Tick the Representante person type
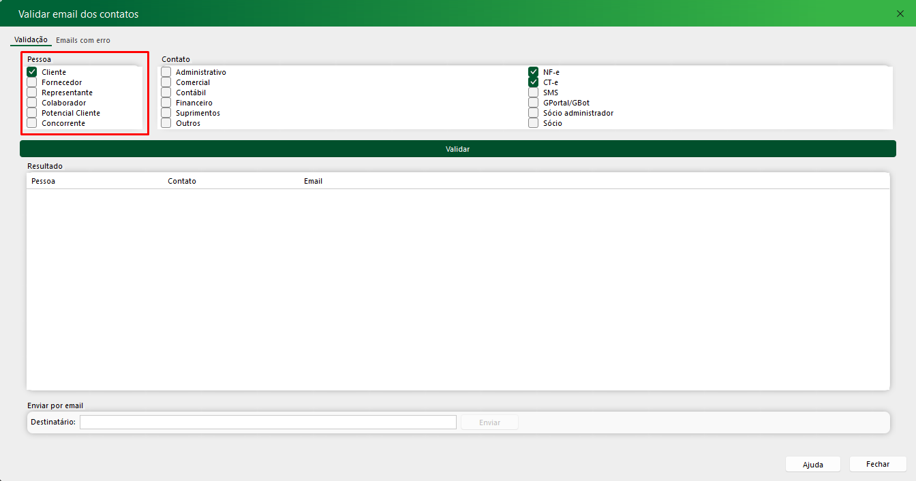 point(32,93)
